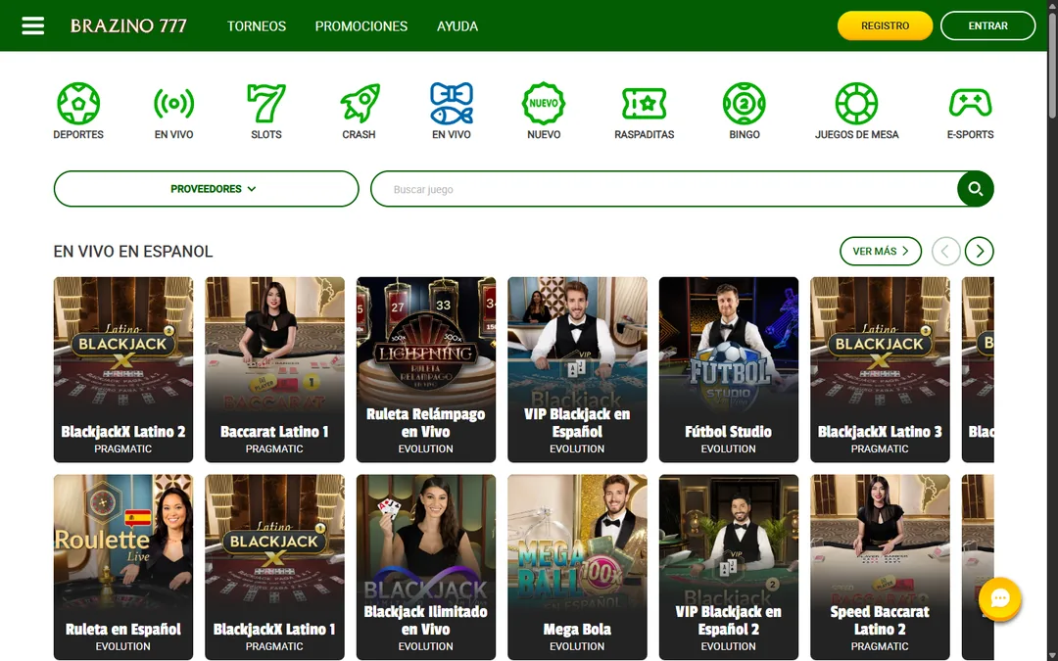The image size is (1058, 661).
Task: Open BlackjackX Latino 2 game
Action: [x=122, y=369]
